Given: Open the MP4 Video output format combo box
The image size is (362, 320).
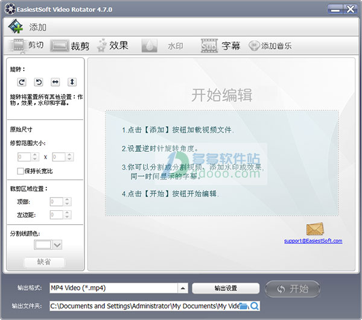Looking at the screenshot, I should click(x=119, y=288).
